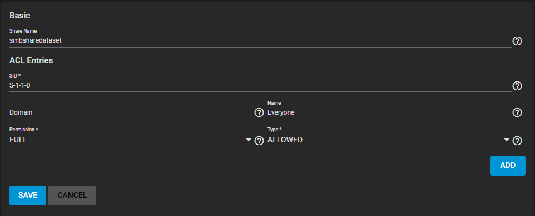
Task: Click into the SID field S-1-1-0
Action: coord(260,85)
